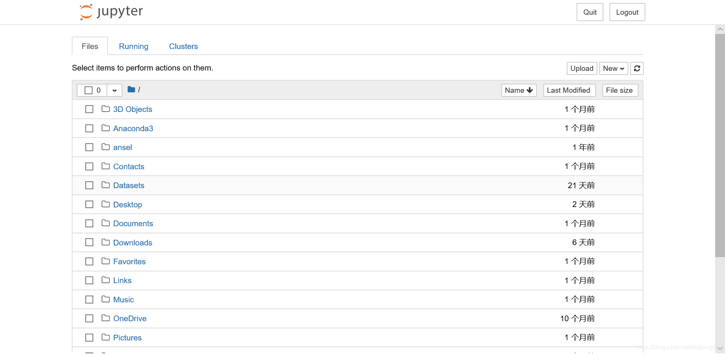
Task: Click the folder icon beside Contacts
Action: tap(106, 166)
